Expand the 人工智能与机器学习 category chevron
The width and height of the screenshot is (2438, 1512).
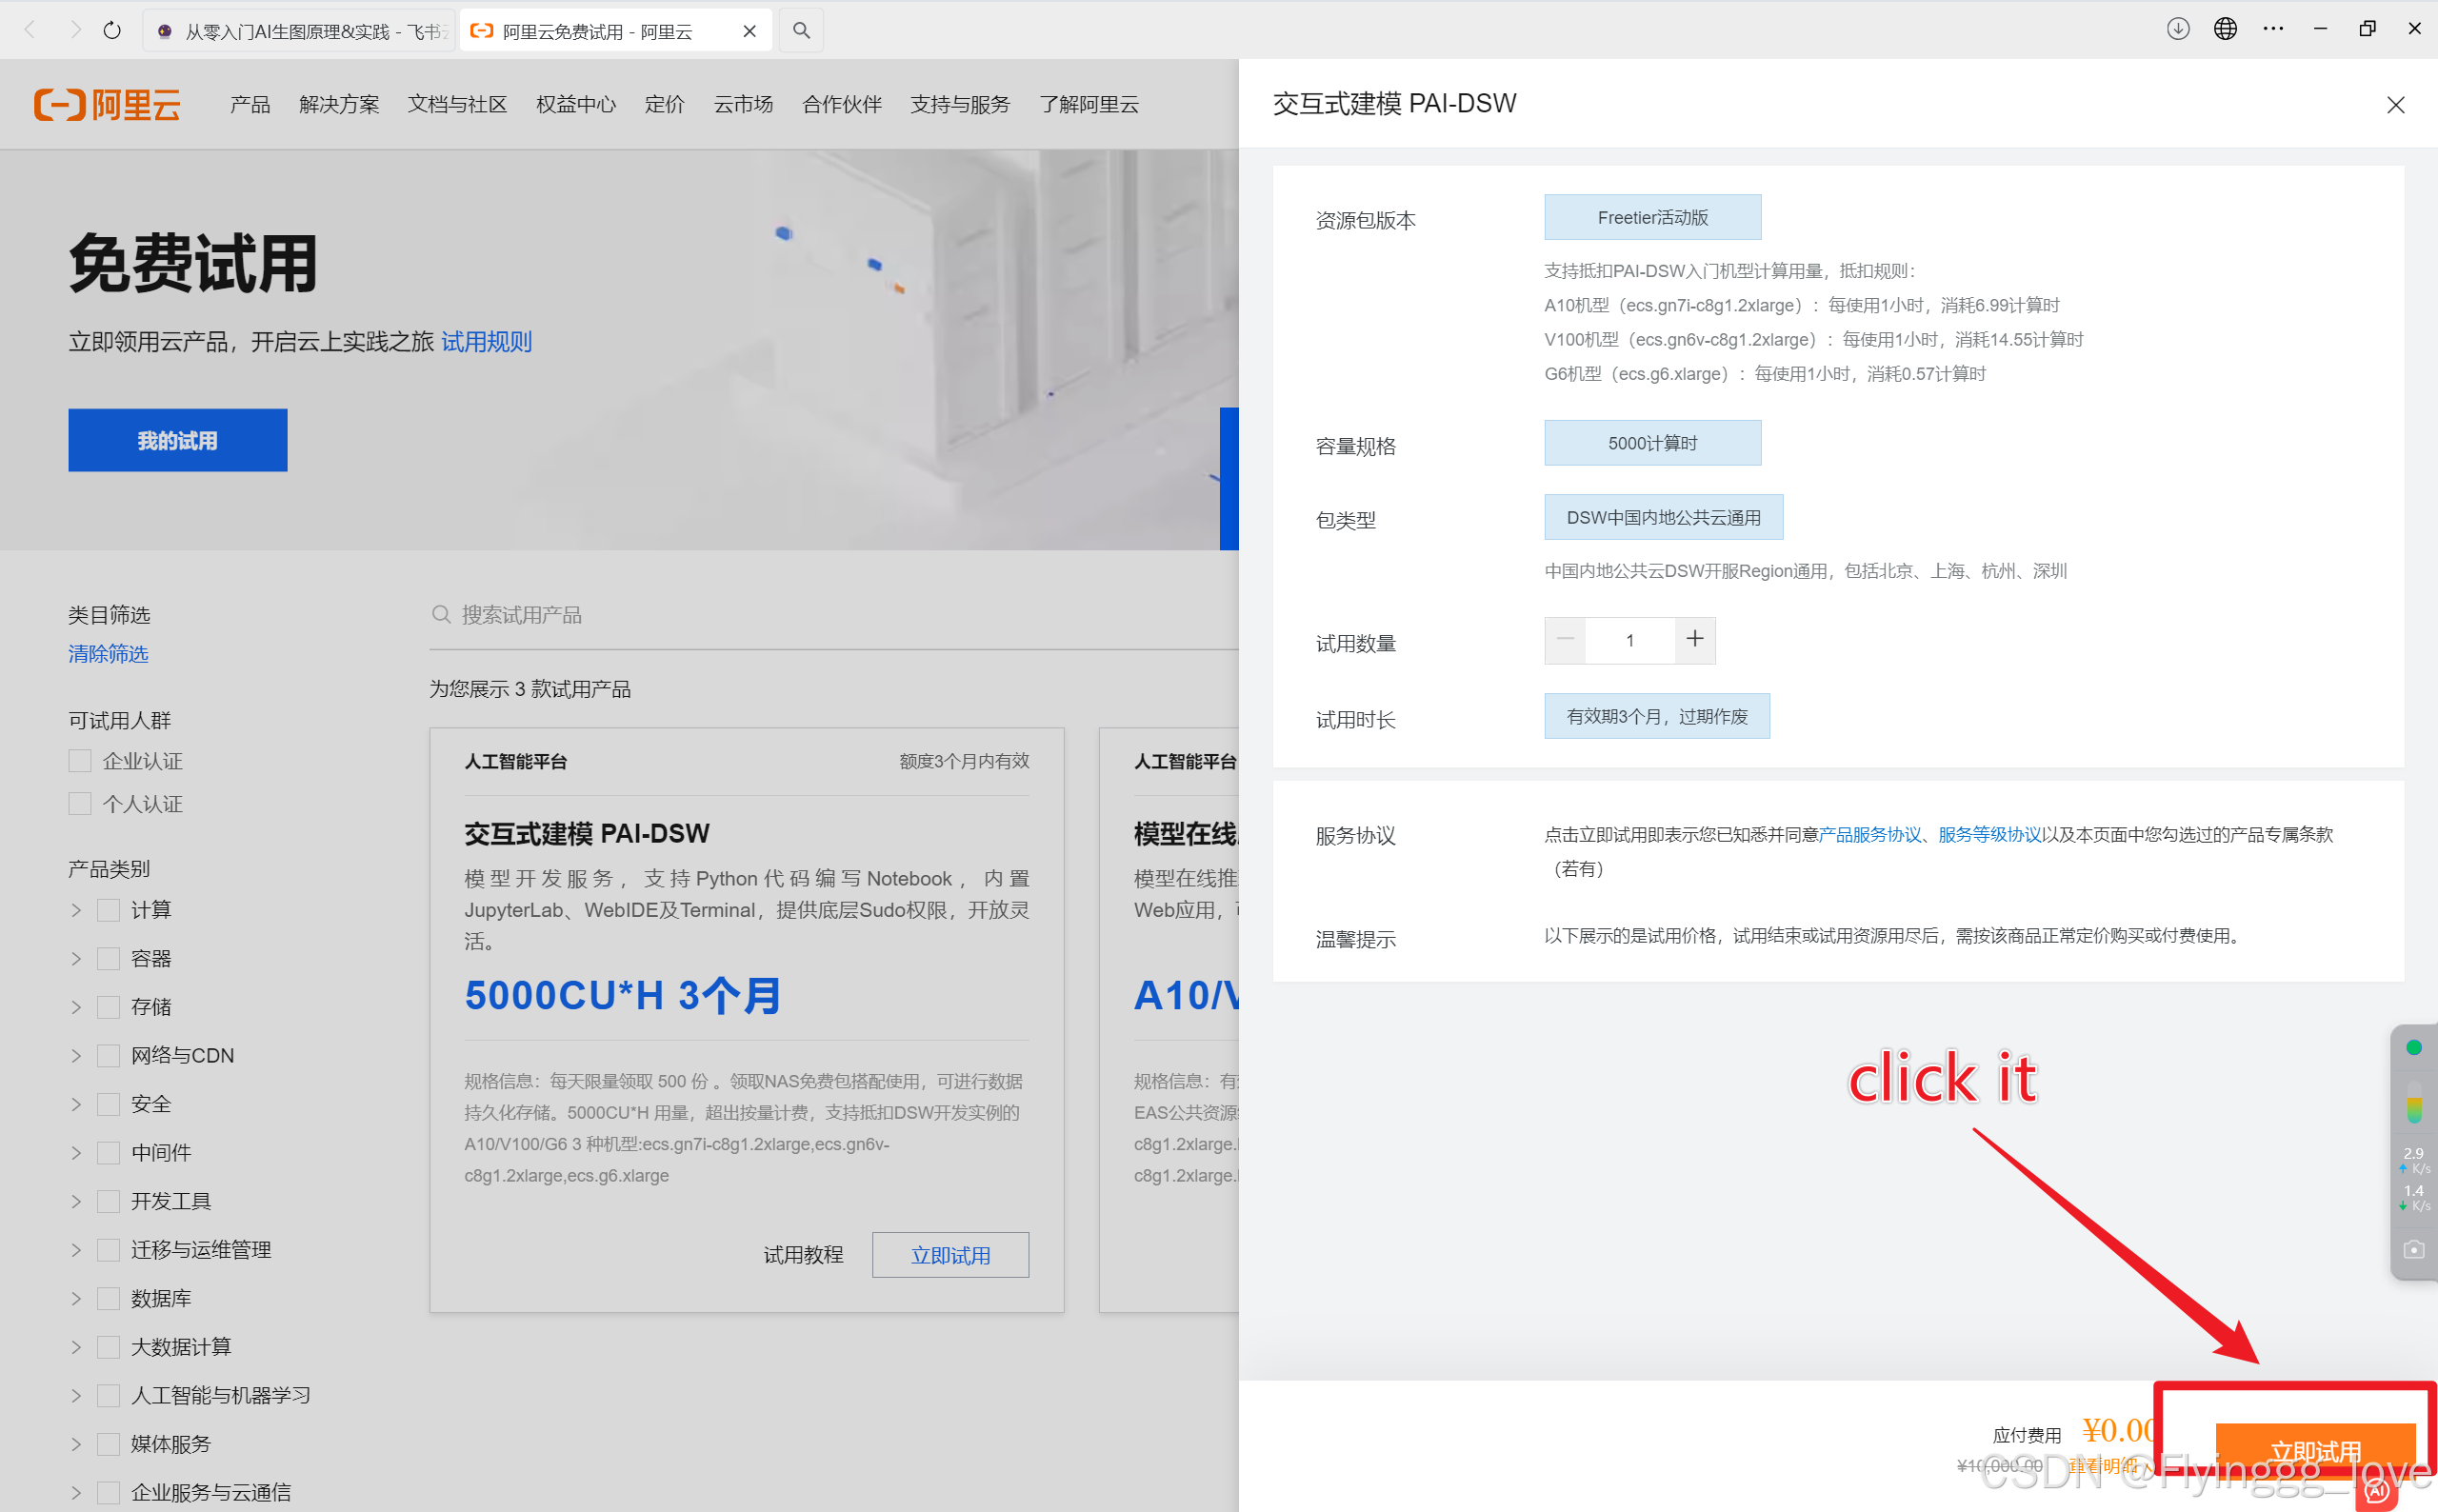coord(76,1395)
